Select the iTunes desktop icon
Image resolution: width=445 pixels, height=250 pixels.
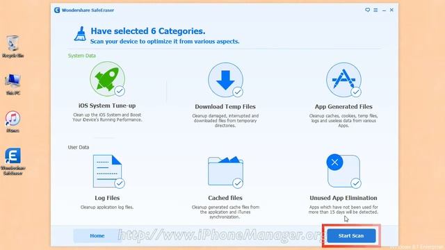13,122
